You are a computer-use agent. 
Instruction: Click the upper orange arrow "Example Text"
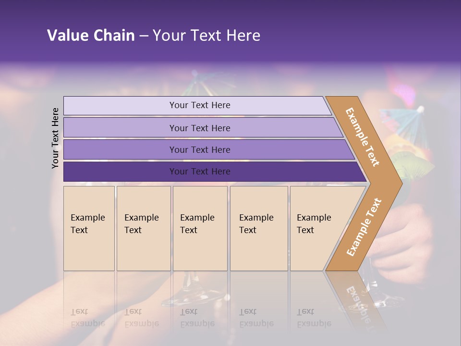tap(363, 137)
